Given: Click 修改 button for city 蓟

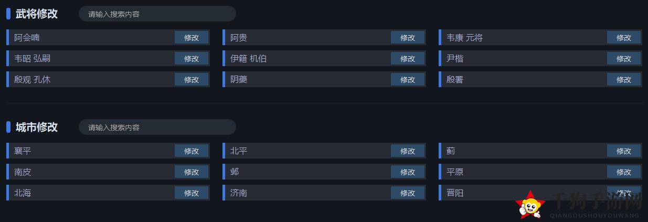Looking at the screenshot, I should tap(624, 151).
